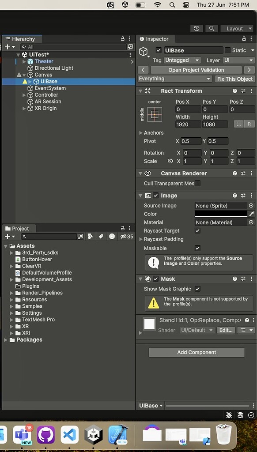
Task: Click the Material field object picker icon
Action: pos(251,222)
